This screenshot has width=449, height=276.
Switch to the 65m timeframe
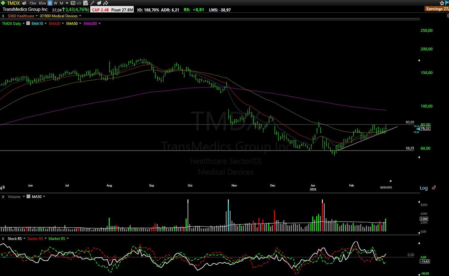click(42, 3)
